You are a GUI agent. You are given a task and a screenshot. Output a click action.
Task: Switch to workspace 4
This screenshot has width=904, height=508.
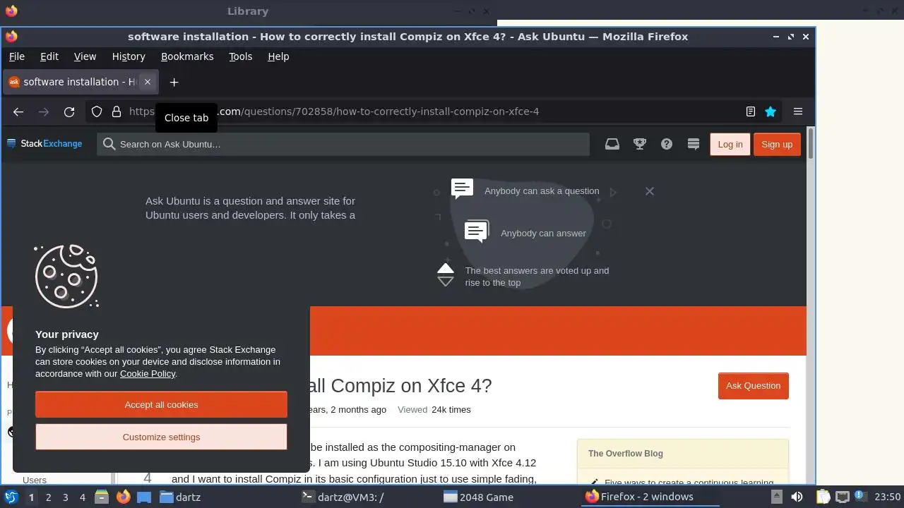coord(82,497)
